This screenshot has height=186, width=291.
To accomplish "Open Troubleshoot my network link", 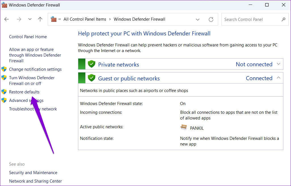I will pyautogui.click(x=33, y=109).
